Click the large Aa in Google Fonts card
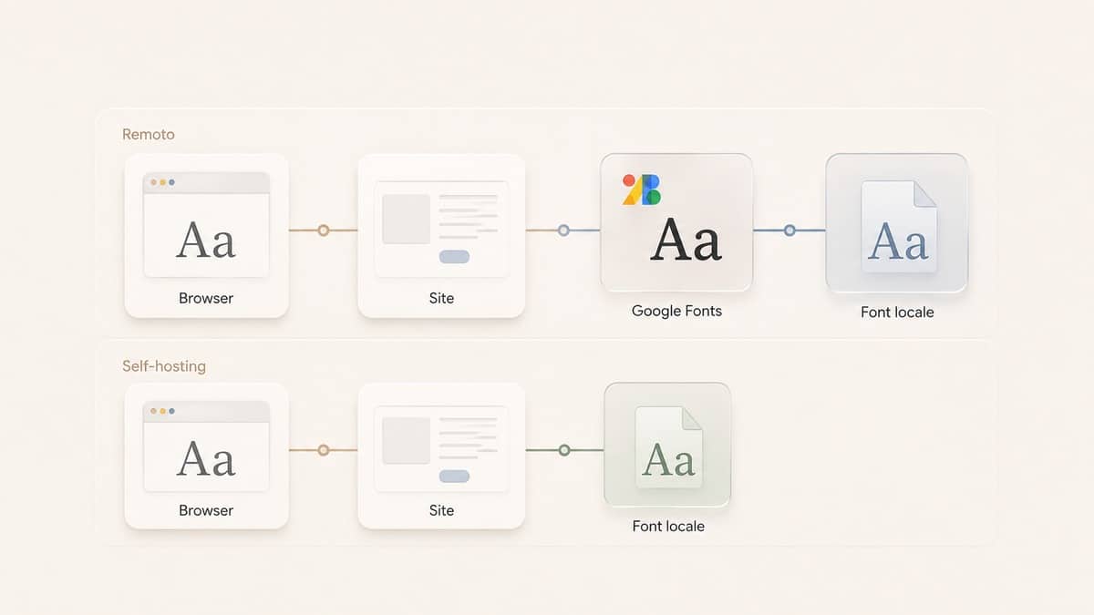The image size is (1094, 615). click(x=686, y=241)
